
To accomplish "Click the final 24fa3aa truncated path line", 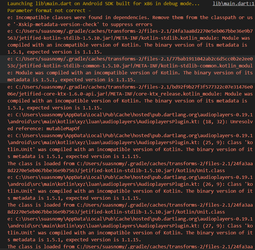I will pos(128,247).
